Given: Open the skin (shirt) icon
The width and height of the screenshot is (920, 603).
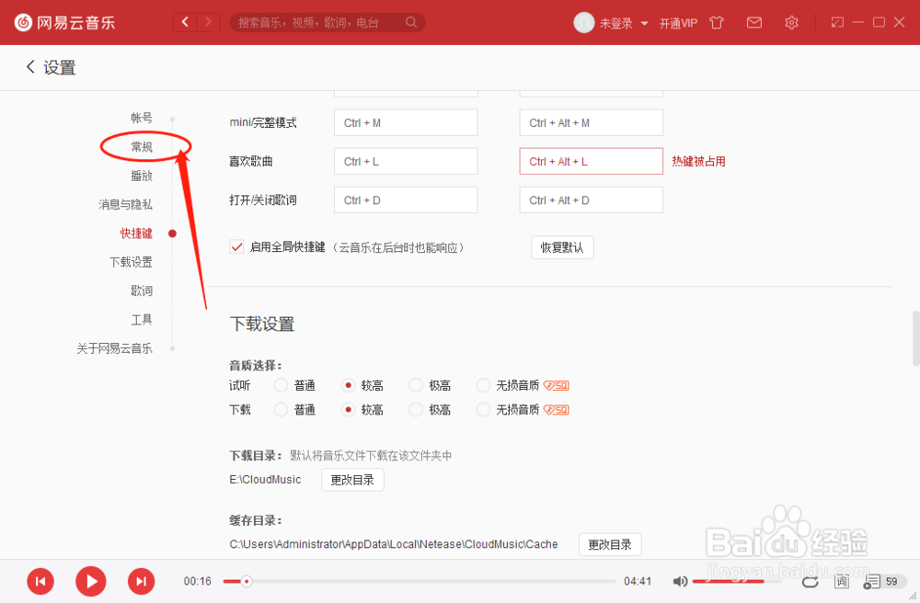Looking at the screenshot, I should [x=717, y=23].
